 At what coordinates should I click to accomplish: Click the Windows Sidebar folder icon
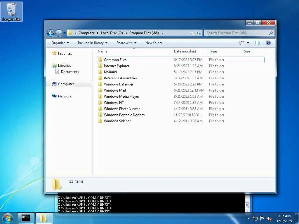tap(100, 121)
